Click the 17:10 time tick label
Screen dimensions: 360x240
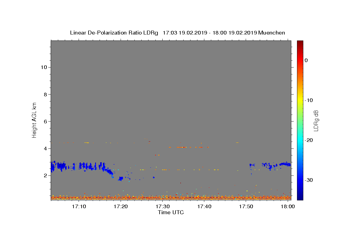tap(79, 207)
